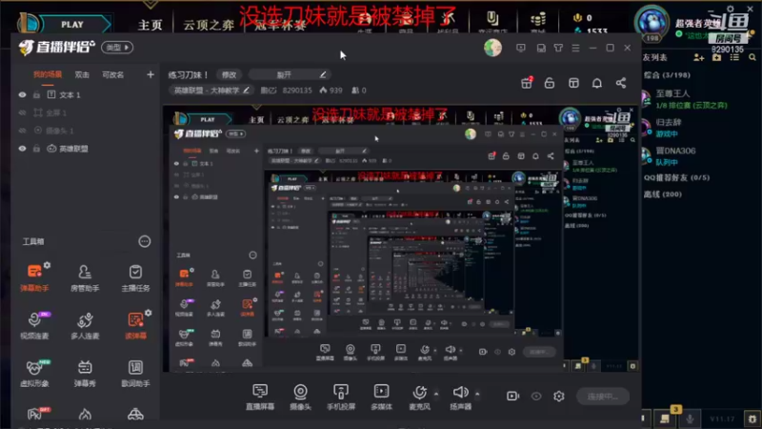
Task: Add a new scene with plus button
Action: tap(150, 74)
